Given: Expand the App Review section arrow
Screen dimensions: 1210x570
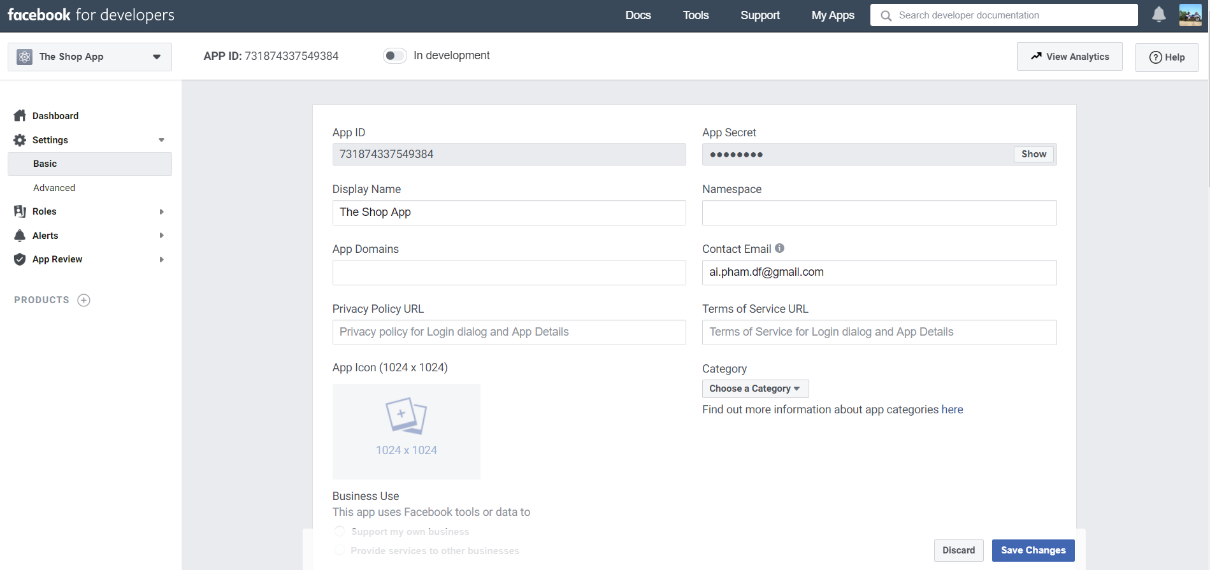Looking at the screenshot, I should [161, 259].
